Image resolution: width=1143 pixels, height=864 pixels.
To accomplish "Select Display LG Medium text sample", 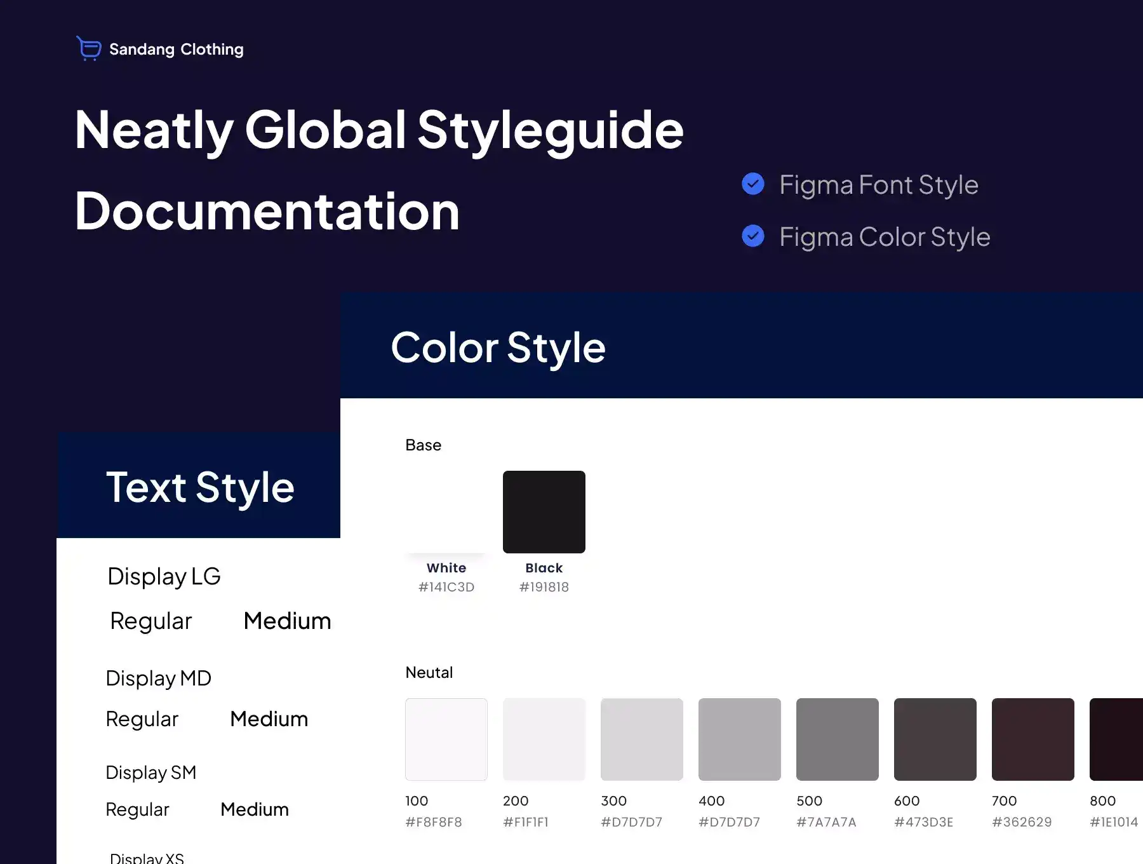I will coord(287,621).
